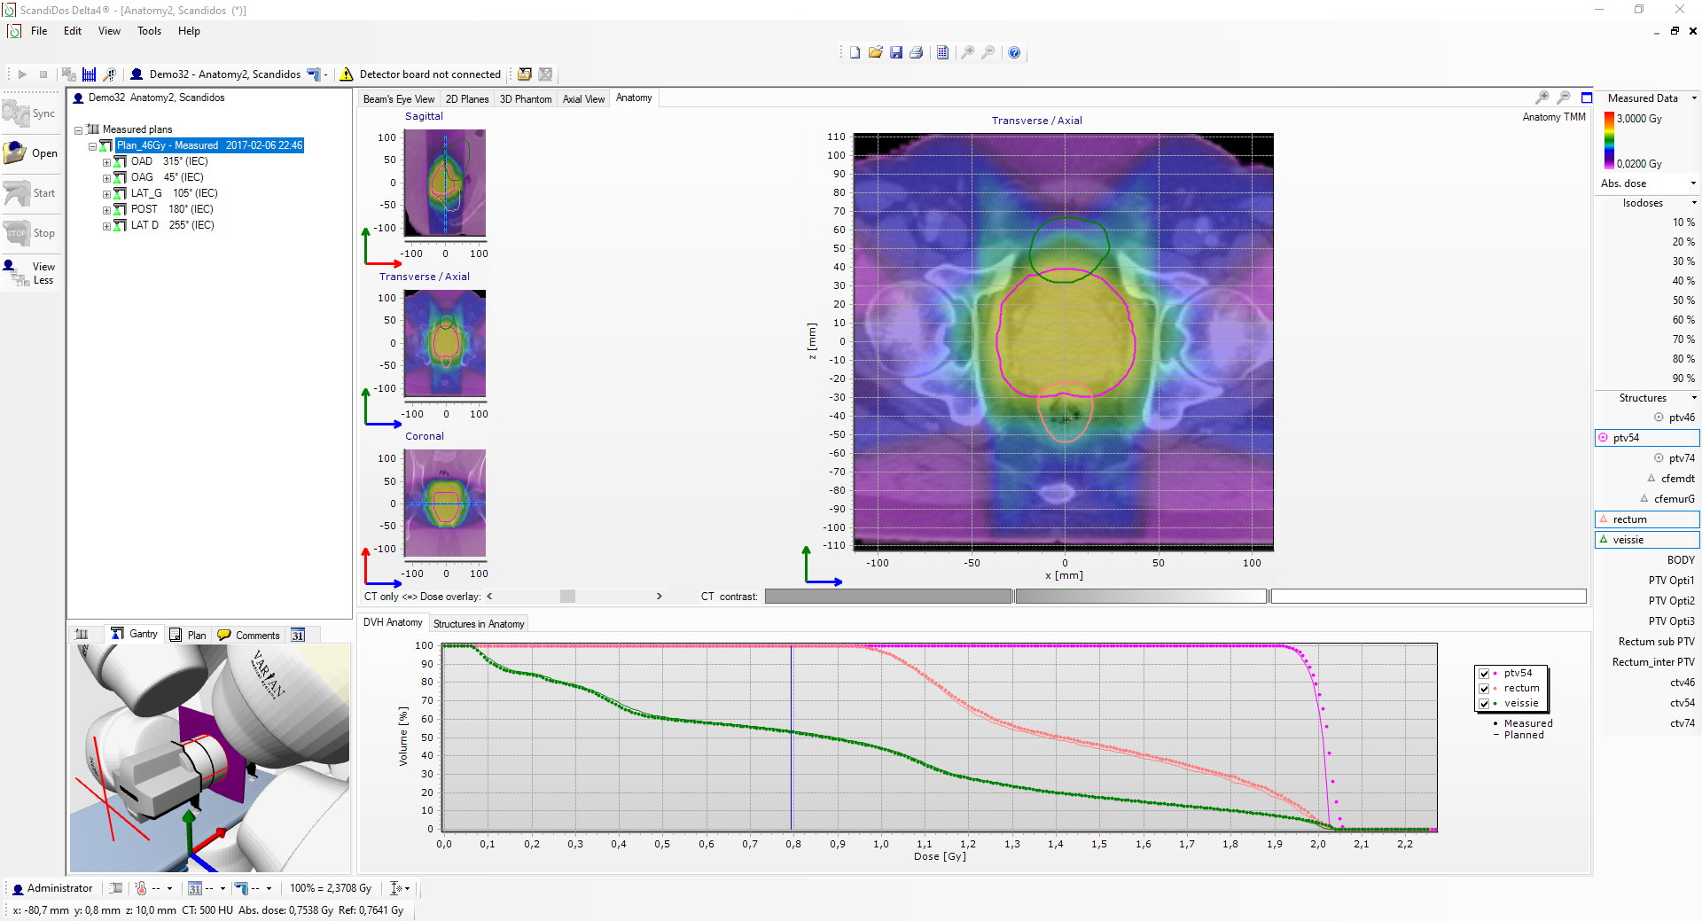1702x921 pixels.
Task: Open the Abs. dose dropdown
Action: click(1693, 183)
